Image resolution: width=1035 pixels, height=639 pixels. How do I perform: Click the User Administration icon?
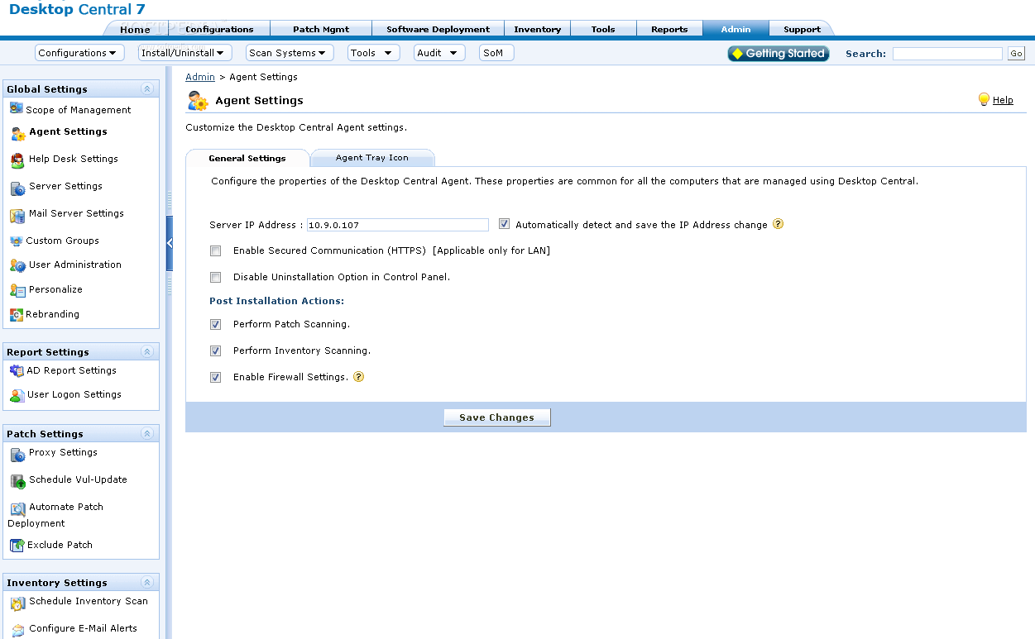pos(17,265)
